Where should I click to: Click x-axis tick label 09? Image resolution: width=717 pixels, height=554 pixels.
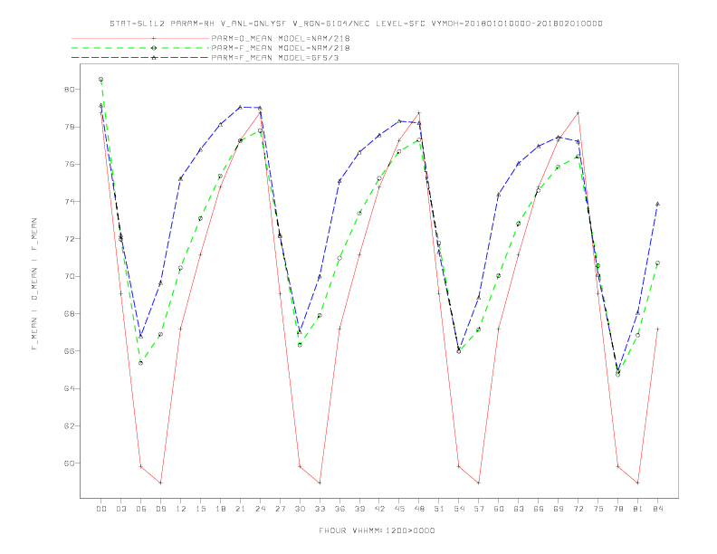160,509
